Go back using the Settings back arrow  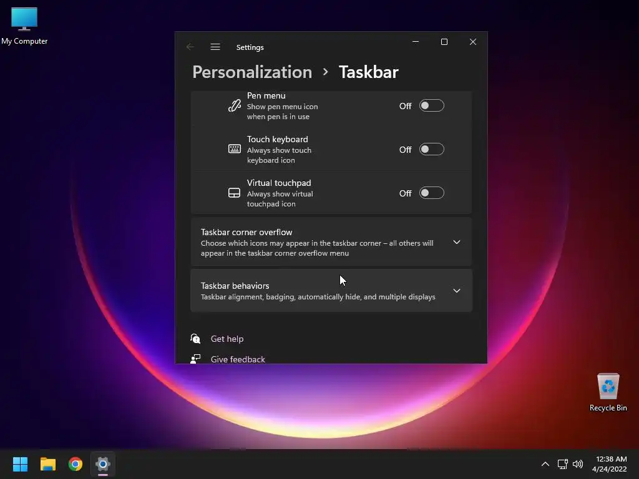pos(190,47)
